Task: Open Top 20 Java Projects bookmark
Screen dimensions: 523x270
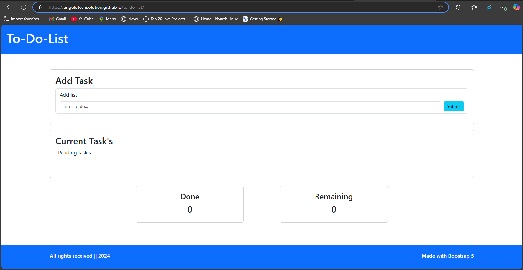Action: pos(166,19)
